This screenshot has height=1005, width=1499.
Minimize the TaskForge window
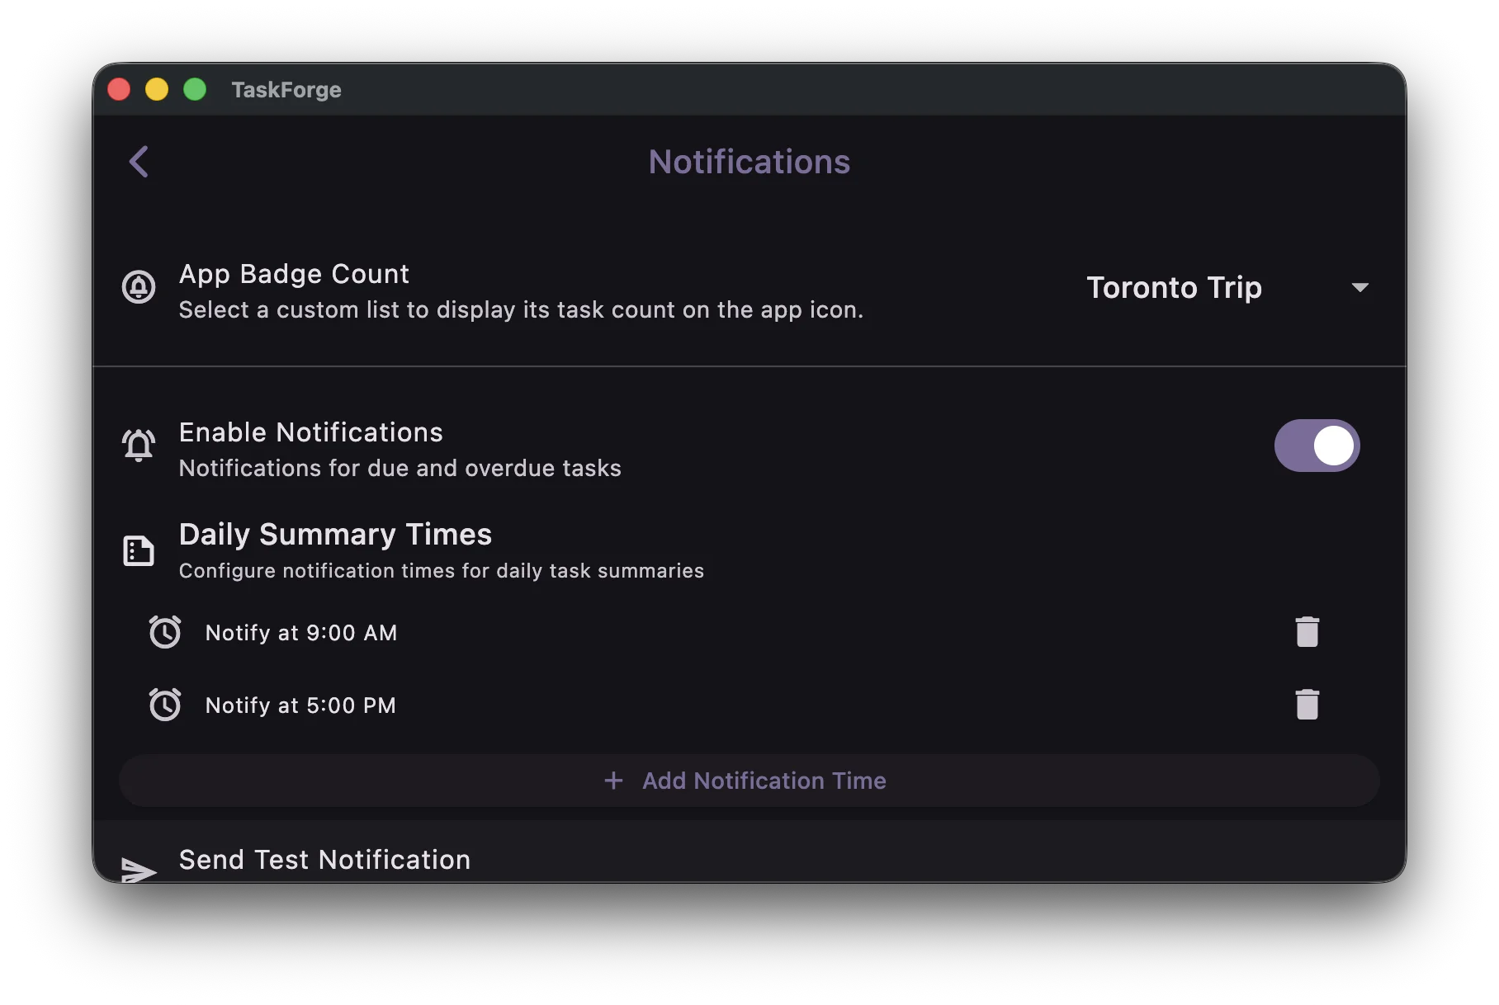coord(157,89)
